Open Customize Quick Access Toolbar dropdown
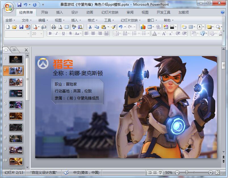This screenshot has height=178, width=228. tap(43, 5)
